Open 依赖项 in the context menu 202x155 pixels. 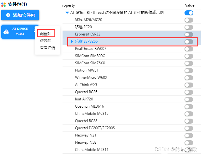[x=46, y=40]
